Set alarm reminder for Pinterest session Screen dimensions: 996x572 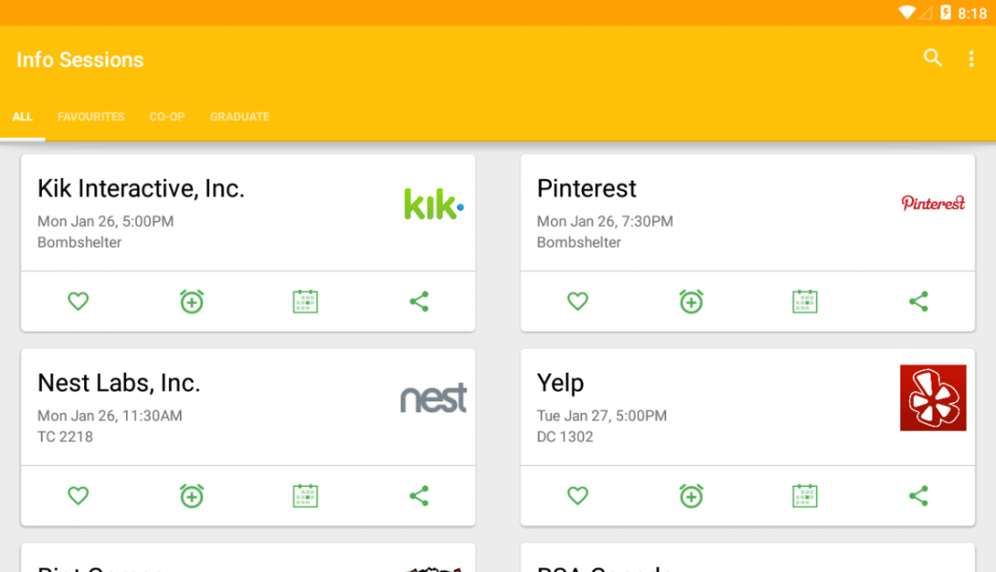(691, 301)
